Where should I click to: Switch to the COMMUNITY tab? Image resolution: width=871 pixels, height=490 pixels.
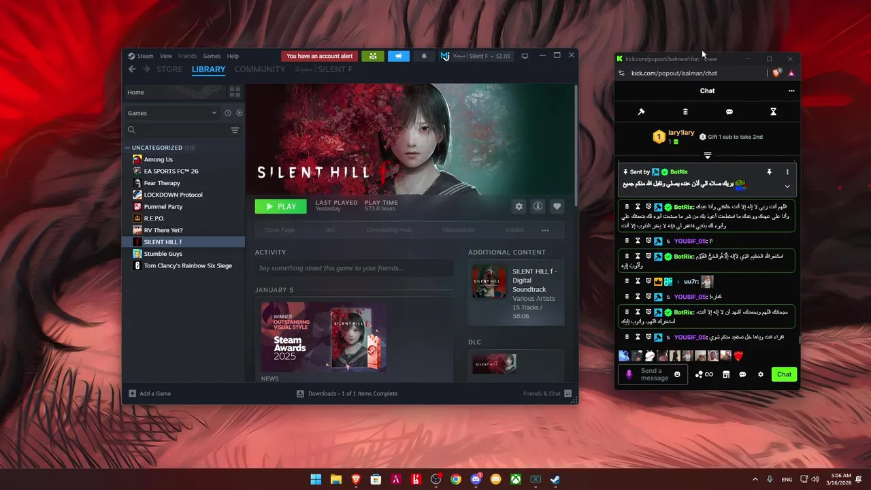[260, 69]
